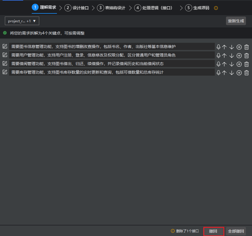Click the 撤回 undo button
252x236 pixels.
[x=213, y=231]
